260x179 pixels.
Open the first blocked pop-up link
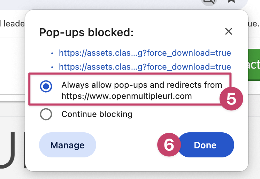(145, 53)
